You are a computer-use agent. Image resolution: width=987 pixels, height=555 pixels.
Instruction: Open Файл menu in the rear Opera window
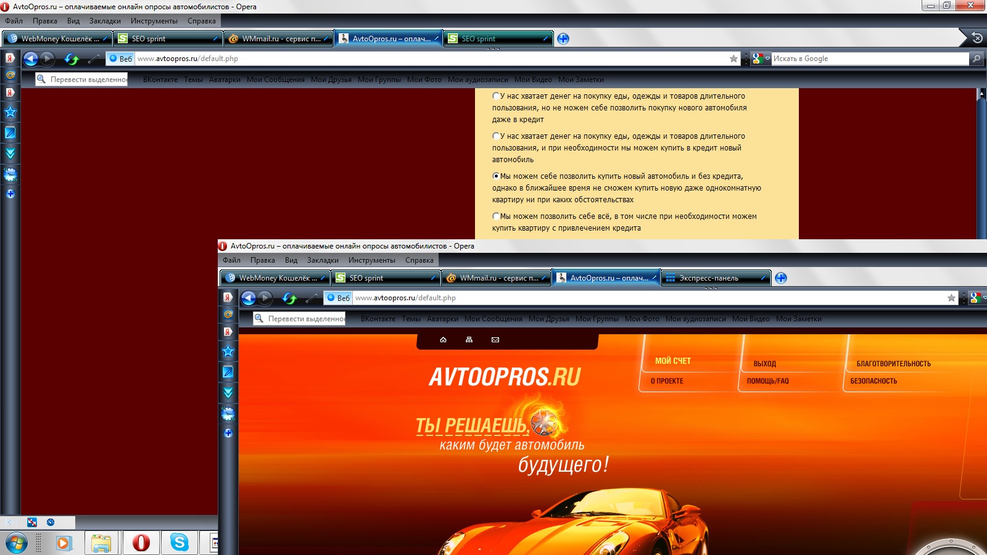coord(14,21)
